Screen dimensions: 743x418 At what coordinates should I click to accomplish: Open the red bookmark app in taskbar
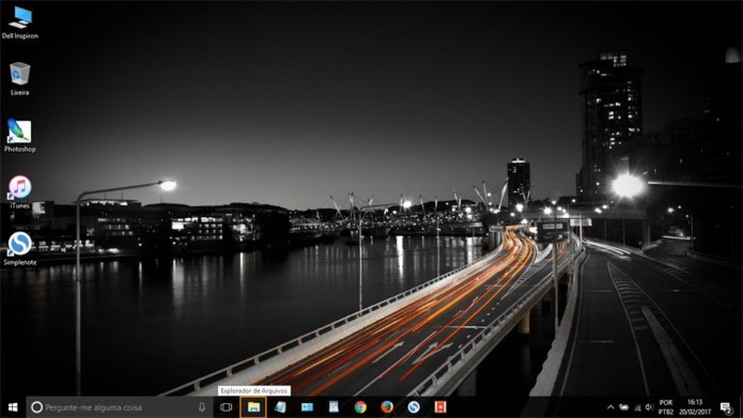point(440,407)
